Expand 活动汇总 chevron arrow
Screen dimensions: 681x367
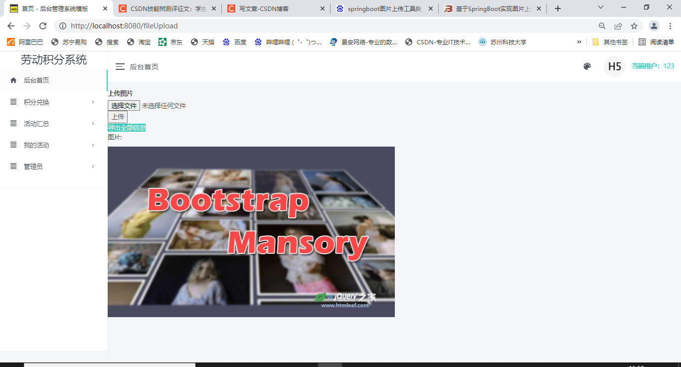(93, 124)
